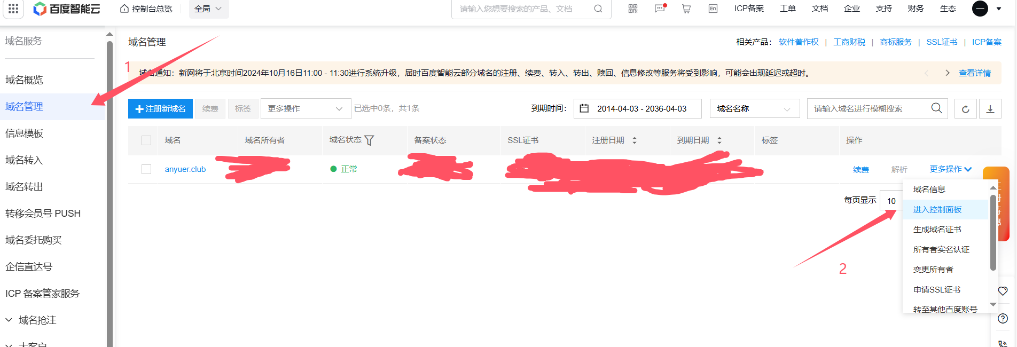Open the 全局 region dropdown
1017x347 pixels.
click(x=209, y=9)
